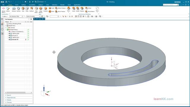Toggle the green checkmark beside Cameras
This screenshot has height=107, width=190.
(7, 28)
